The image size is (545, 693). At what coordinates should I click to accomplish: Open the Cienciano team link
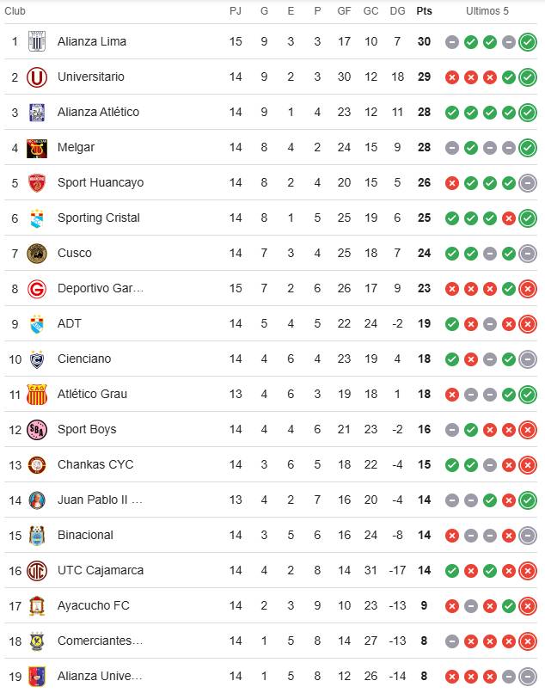(84, 359)
